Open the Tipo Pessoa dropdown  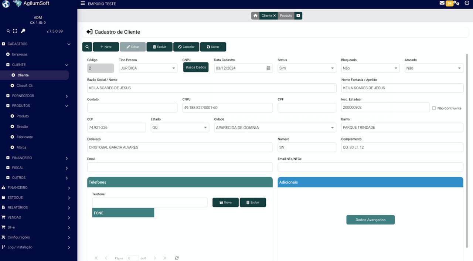click(x=148, y=68)
